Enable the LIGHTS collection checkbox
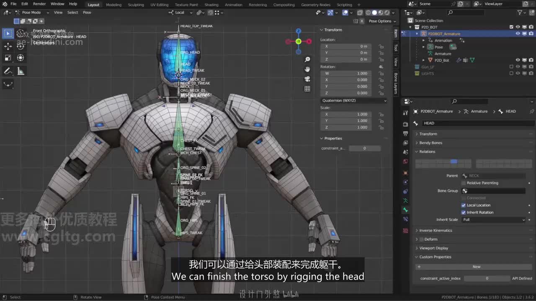 511,74
